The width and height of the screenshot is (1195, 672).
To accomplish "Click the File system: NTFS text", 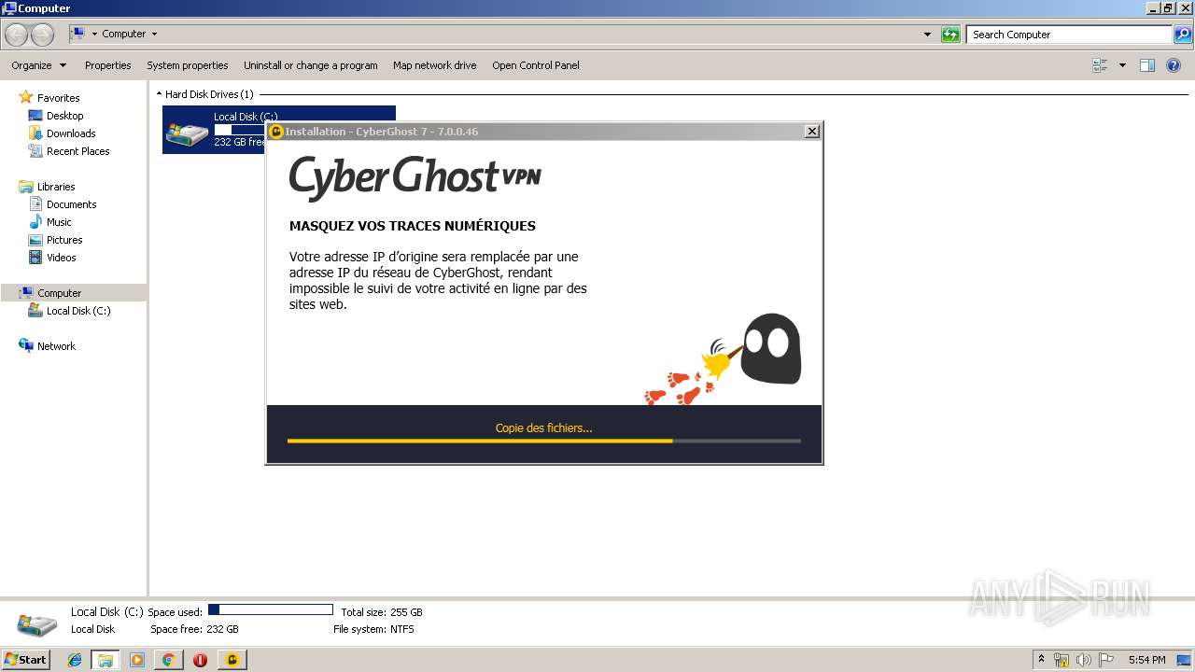I will click(x=373, y=629).
